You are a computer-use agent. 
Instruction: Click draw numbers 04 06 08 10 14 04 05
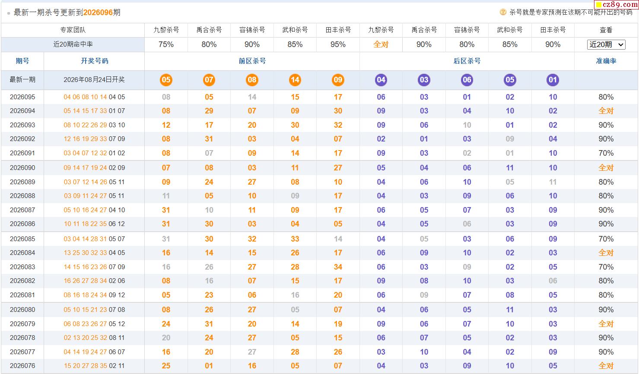pos(94,97)
